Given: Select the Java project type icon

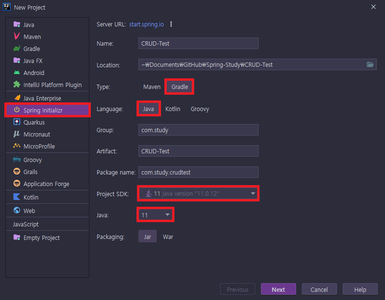Looking at the screenshot, I should pyautogui.click(x=17, y=25).
